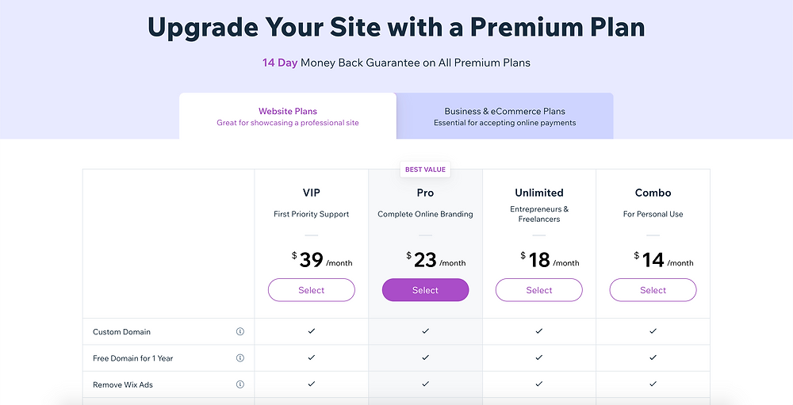Select the Combo plan
Screen dimensions: 793x405
click(x=653, y=290)
